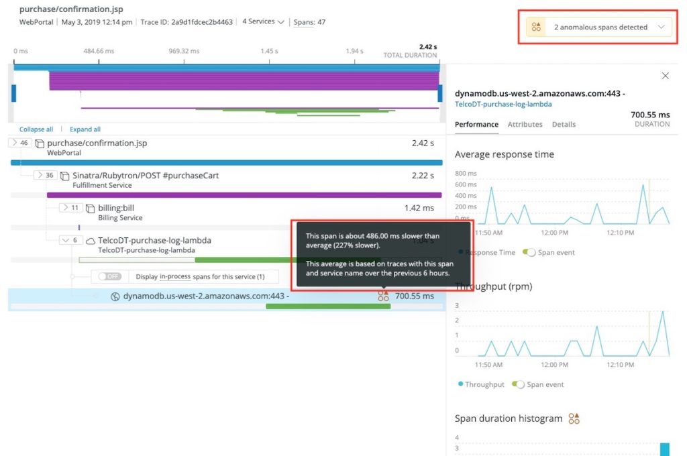Click the green duration bar for the dynamodb span
The height and width of the screenshot is (456, 687).
pos(328,306)
